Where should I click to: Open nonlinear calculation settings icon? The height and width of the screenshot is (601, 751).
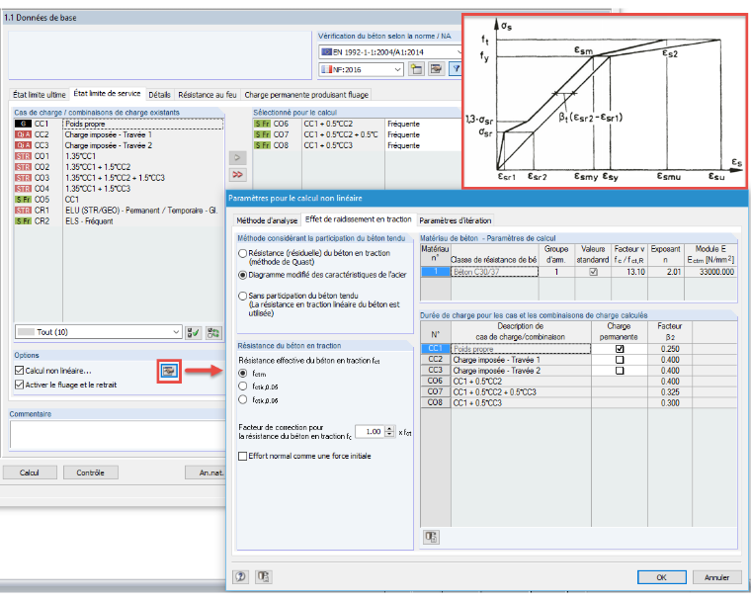[x=169, y=371]
